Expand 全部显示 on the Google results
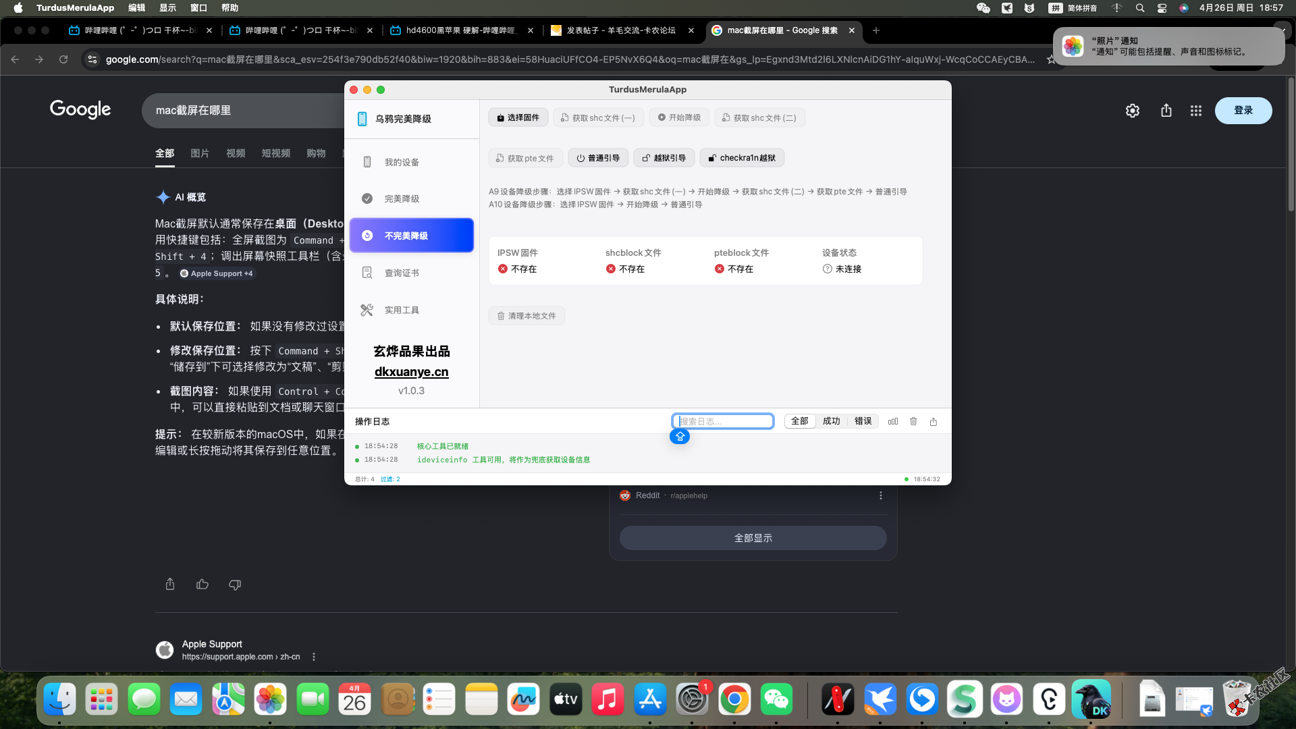 (x=753, y=538)
